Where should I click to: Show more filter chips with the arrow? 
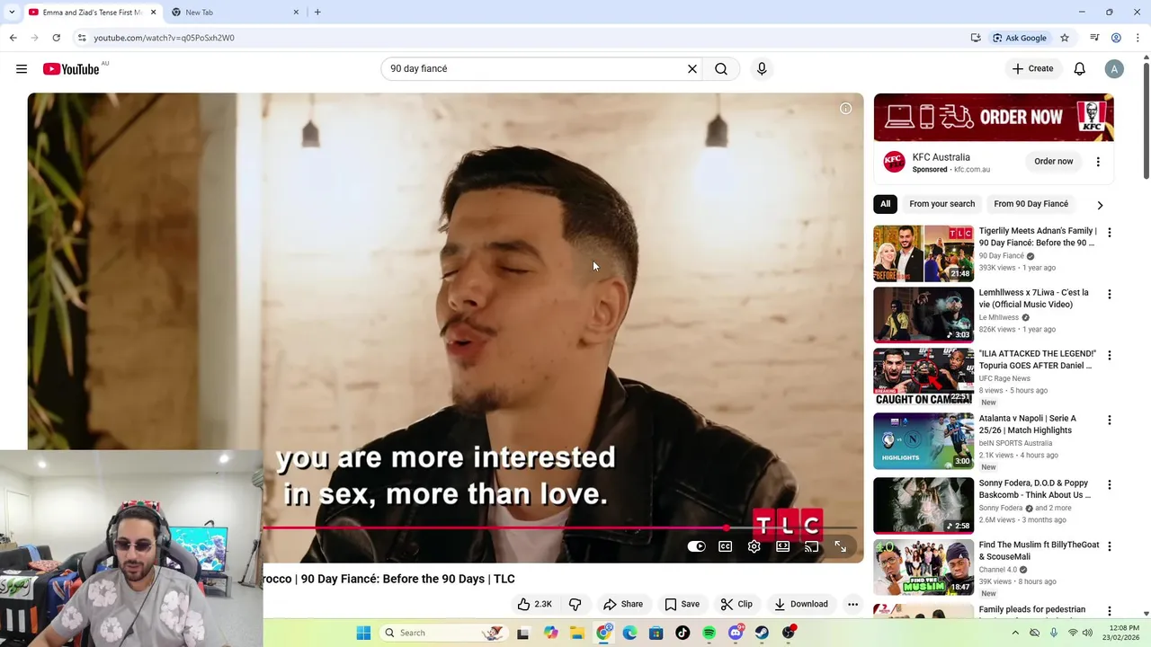[1100, 205]
